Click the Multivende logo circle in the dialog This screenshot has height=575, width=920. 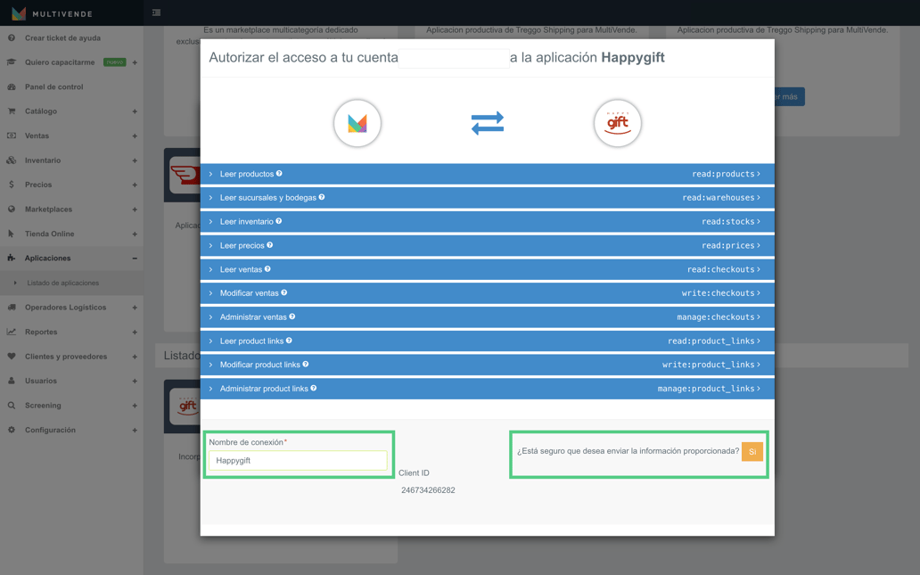[357, 123]
